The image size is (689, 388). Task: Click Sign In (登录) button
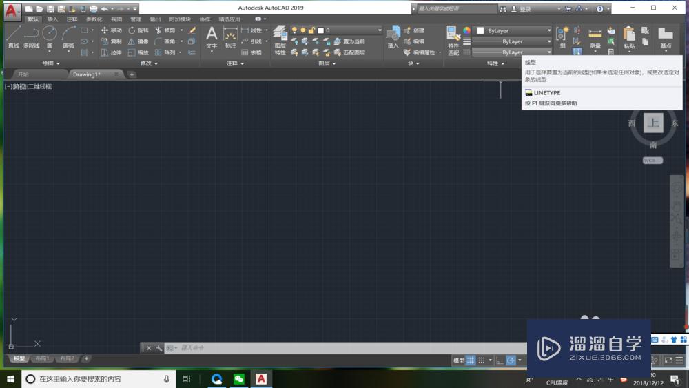(x=521, y=9)
